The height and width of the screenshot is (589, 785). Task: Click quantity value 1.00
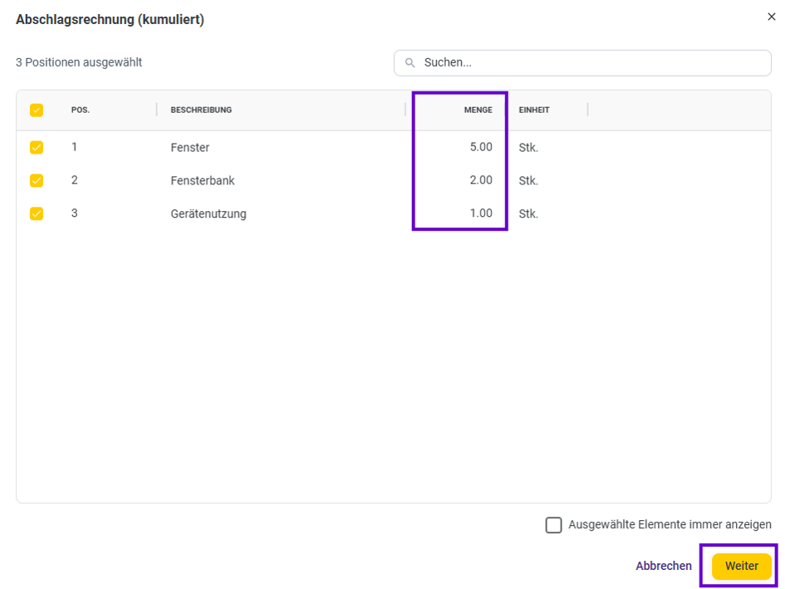point(481,214)
